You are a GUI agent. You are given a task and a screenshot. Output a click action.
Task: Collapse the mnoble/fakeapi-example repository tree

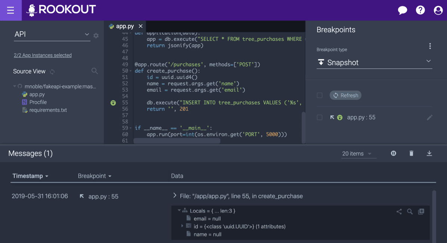(14, 86)
